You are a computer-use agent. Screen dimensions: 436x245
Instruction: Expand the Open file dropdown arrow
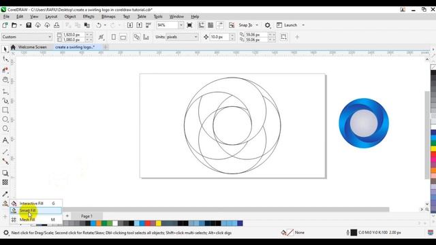20,25
